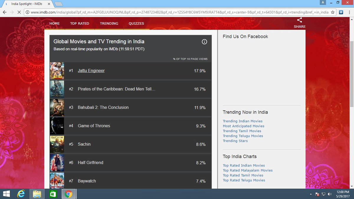Click the Share icon
Screen dimensions: 354x199
(x=299, y=20)
